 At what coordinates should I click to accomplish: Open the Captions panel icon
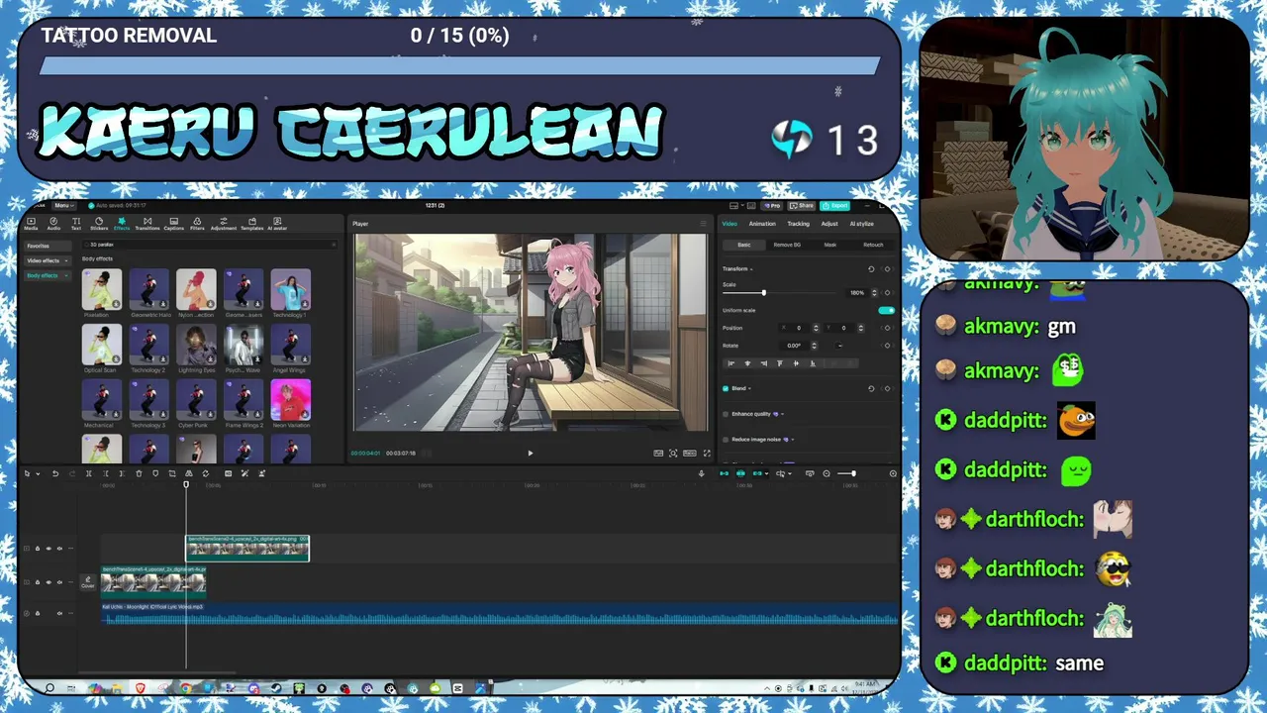[x=173, y=224]
